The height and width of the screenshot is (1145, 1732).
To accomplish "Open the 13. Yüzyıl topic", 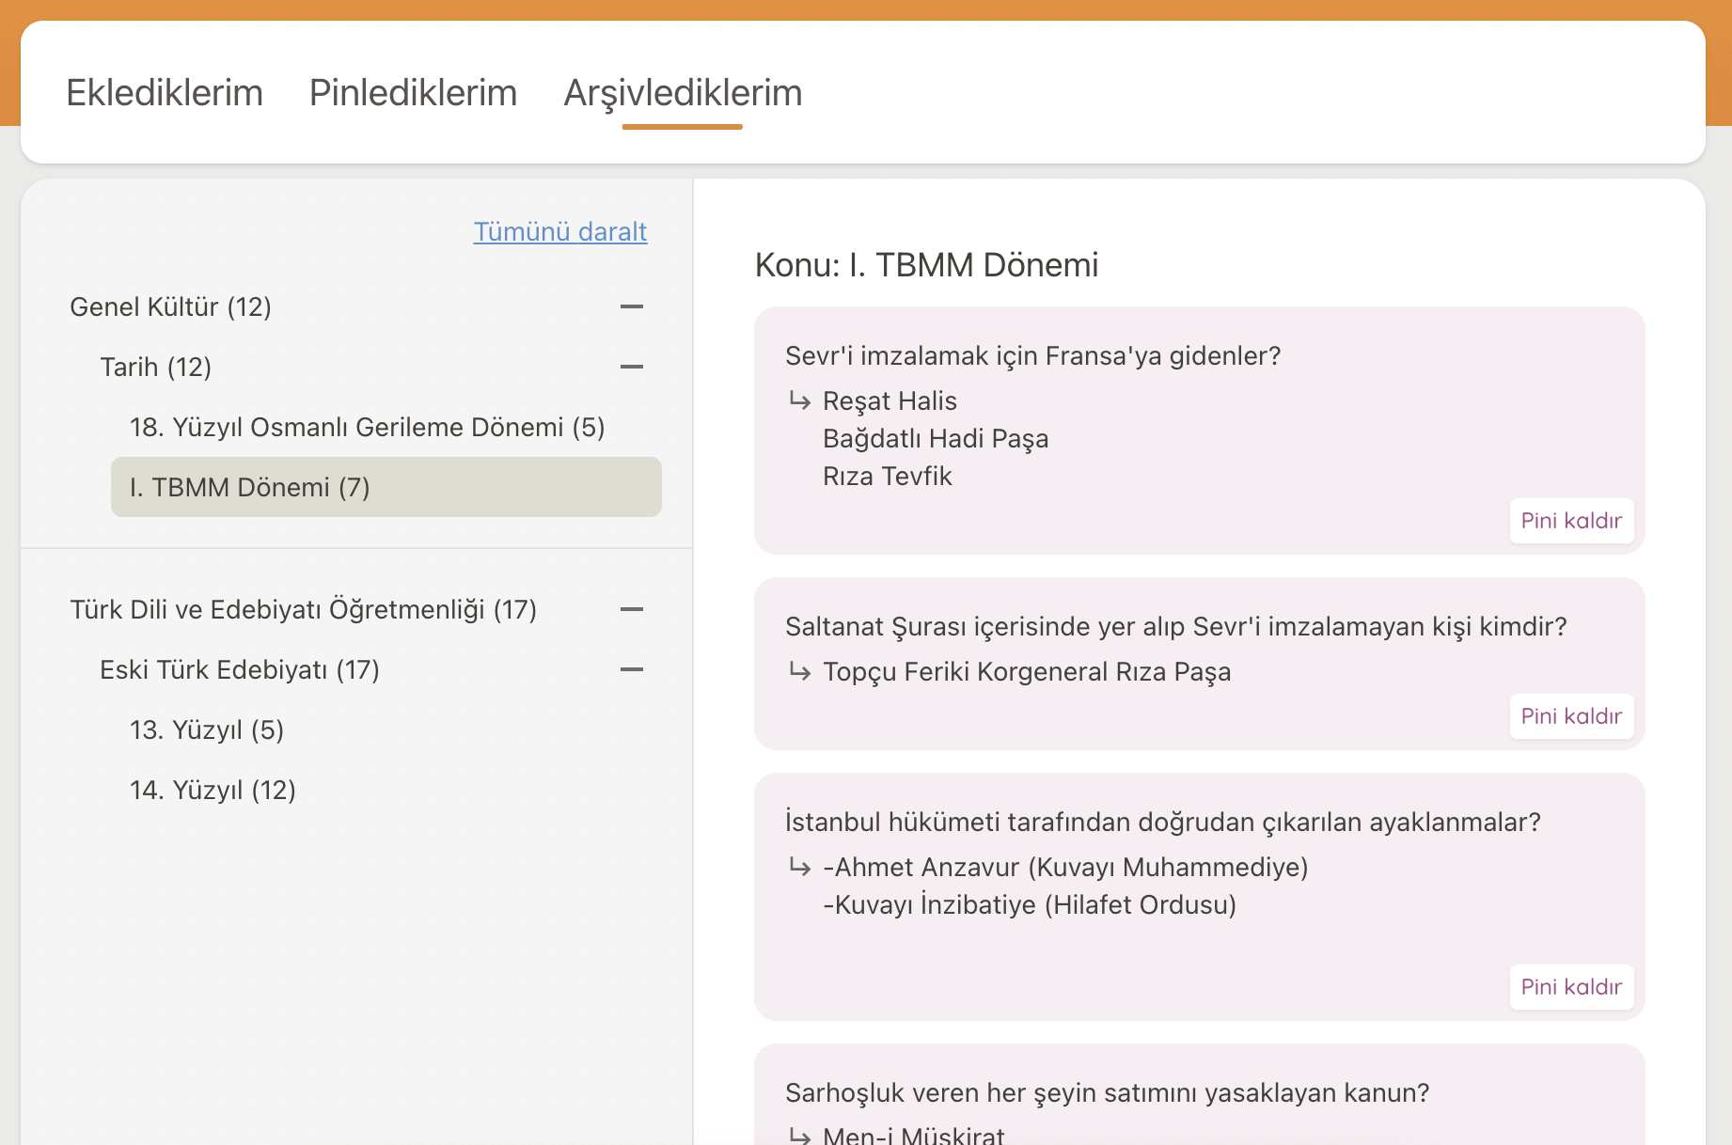I will pos(207,729).
